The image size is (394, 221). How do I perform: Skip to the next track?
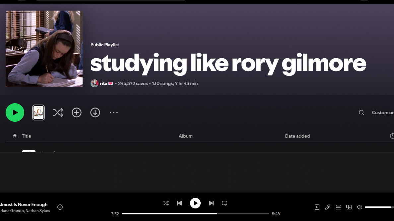click(211, 203)
